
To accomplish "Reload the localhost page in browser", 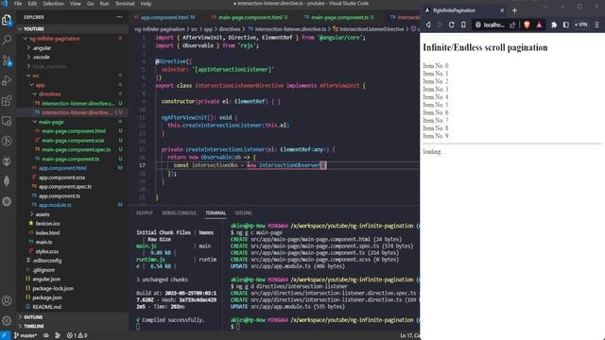I will [451, 25].
